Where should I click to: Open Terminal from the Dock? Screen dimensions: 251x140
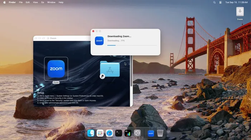point(119,133)
